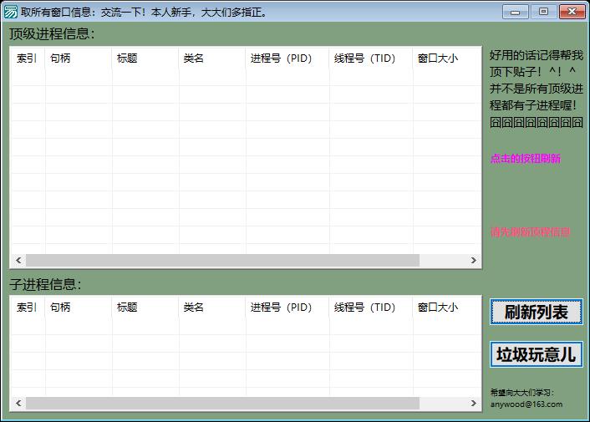
Task: Click the 子进程信息 label
Action: coord(45,284)
